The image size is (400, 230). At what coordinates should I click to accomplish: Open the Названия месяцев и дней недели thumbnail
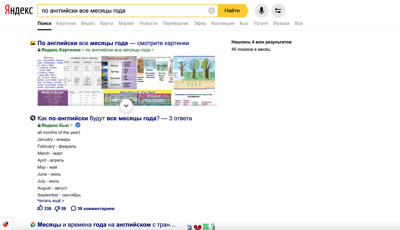[194, 98]
